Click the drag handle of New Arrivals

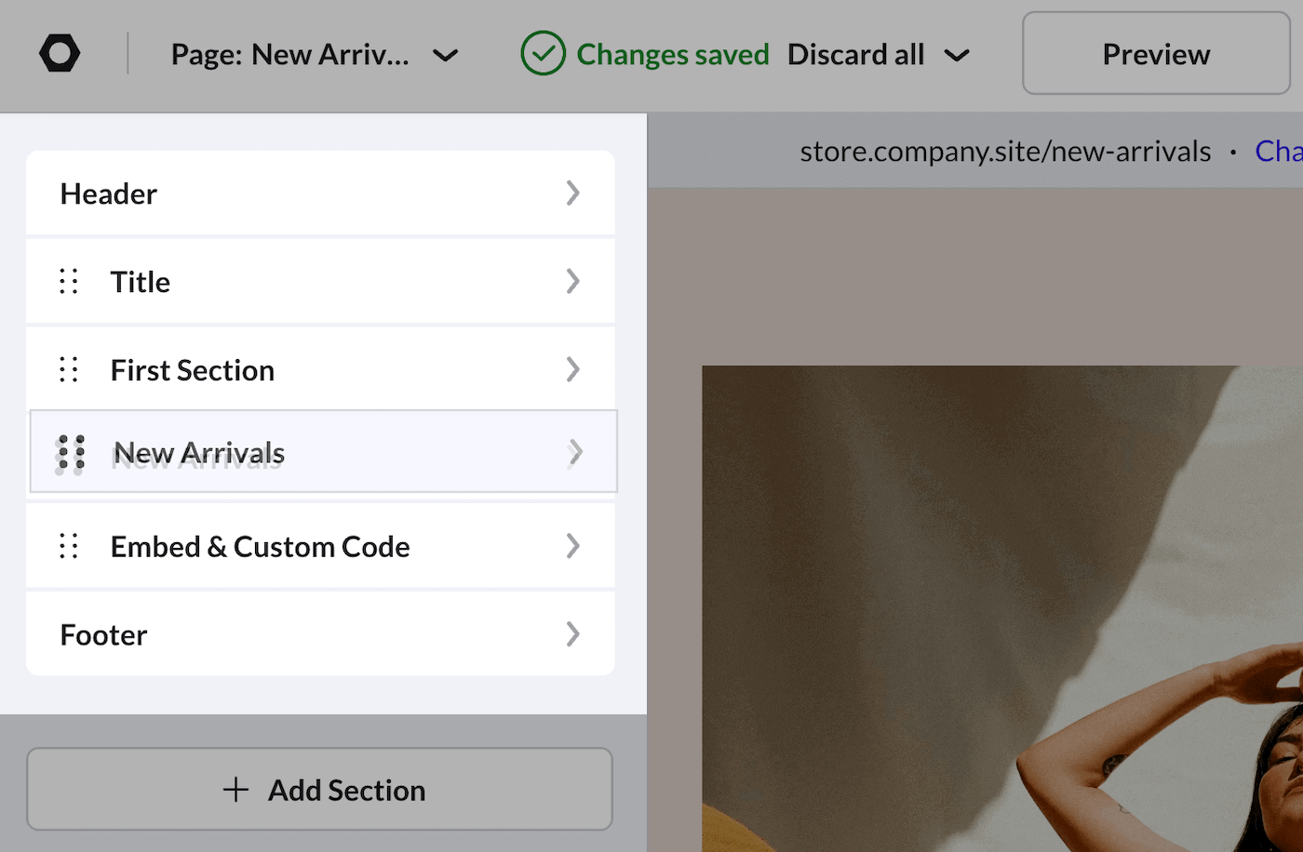pos(71,453)
